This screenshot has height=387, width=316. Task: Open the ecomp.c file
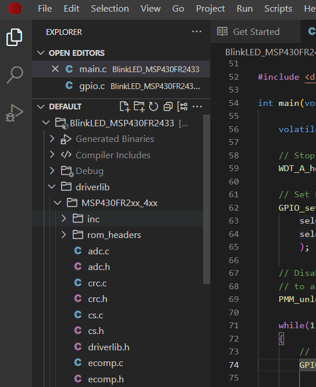(105, 363)
